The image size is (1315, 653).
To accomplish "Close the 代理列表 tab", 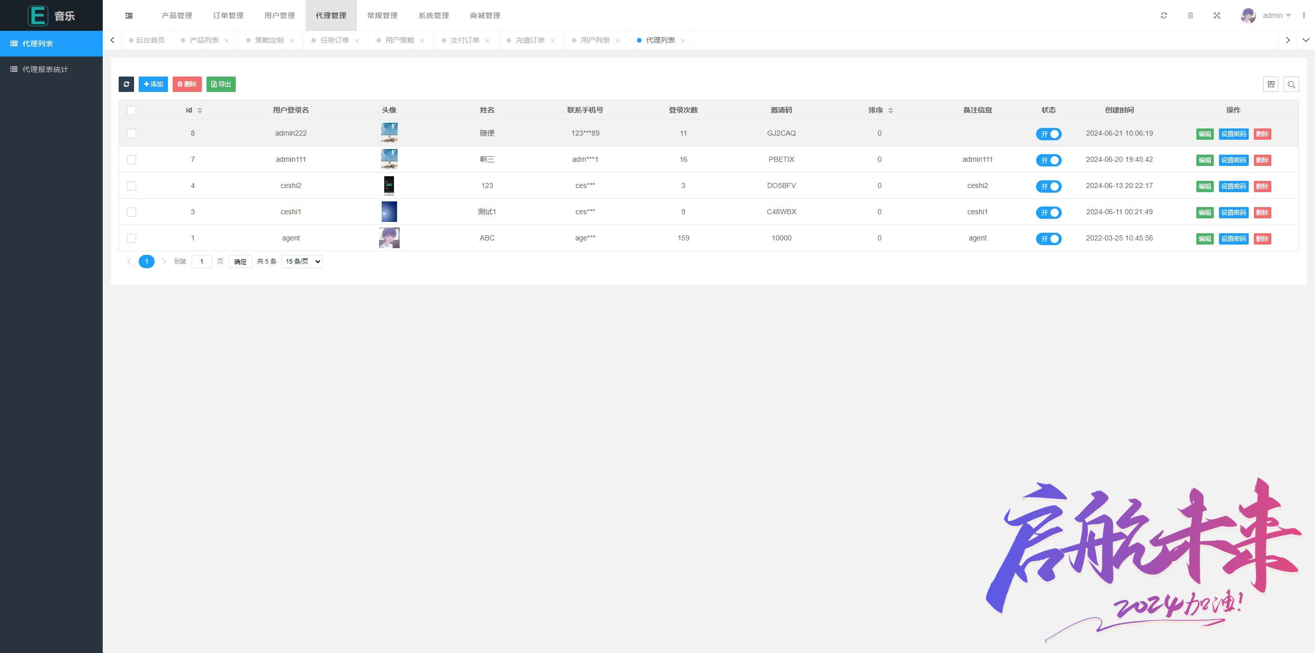I will (x=683, y=41).
